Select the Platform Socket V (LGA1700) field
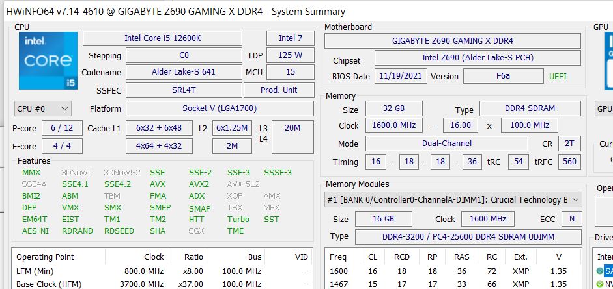613x289 pixels. click(x=220, y=108)
